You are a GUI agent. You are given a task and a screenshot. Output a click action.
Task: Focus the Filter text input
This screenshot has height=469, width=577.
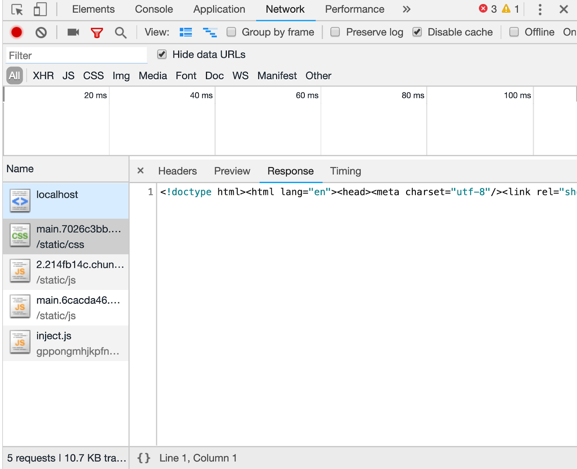76,56
